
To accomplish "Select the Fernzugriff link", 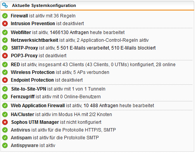I will coord(22,97).
